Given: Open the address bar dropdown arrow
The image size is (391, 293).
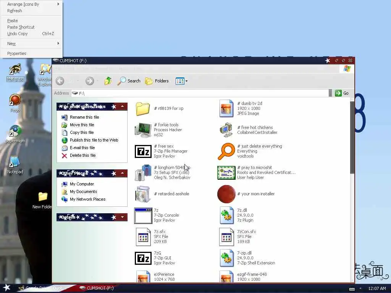Looking at the screenshot, I should [330, 93].
